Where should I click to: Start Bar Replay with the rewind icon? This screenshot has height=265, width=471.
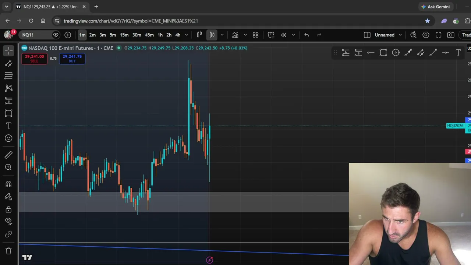(284, 35)
